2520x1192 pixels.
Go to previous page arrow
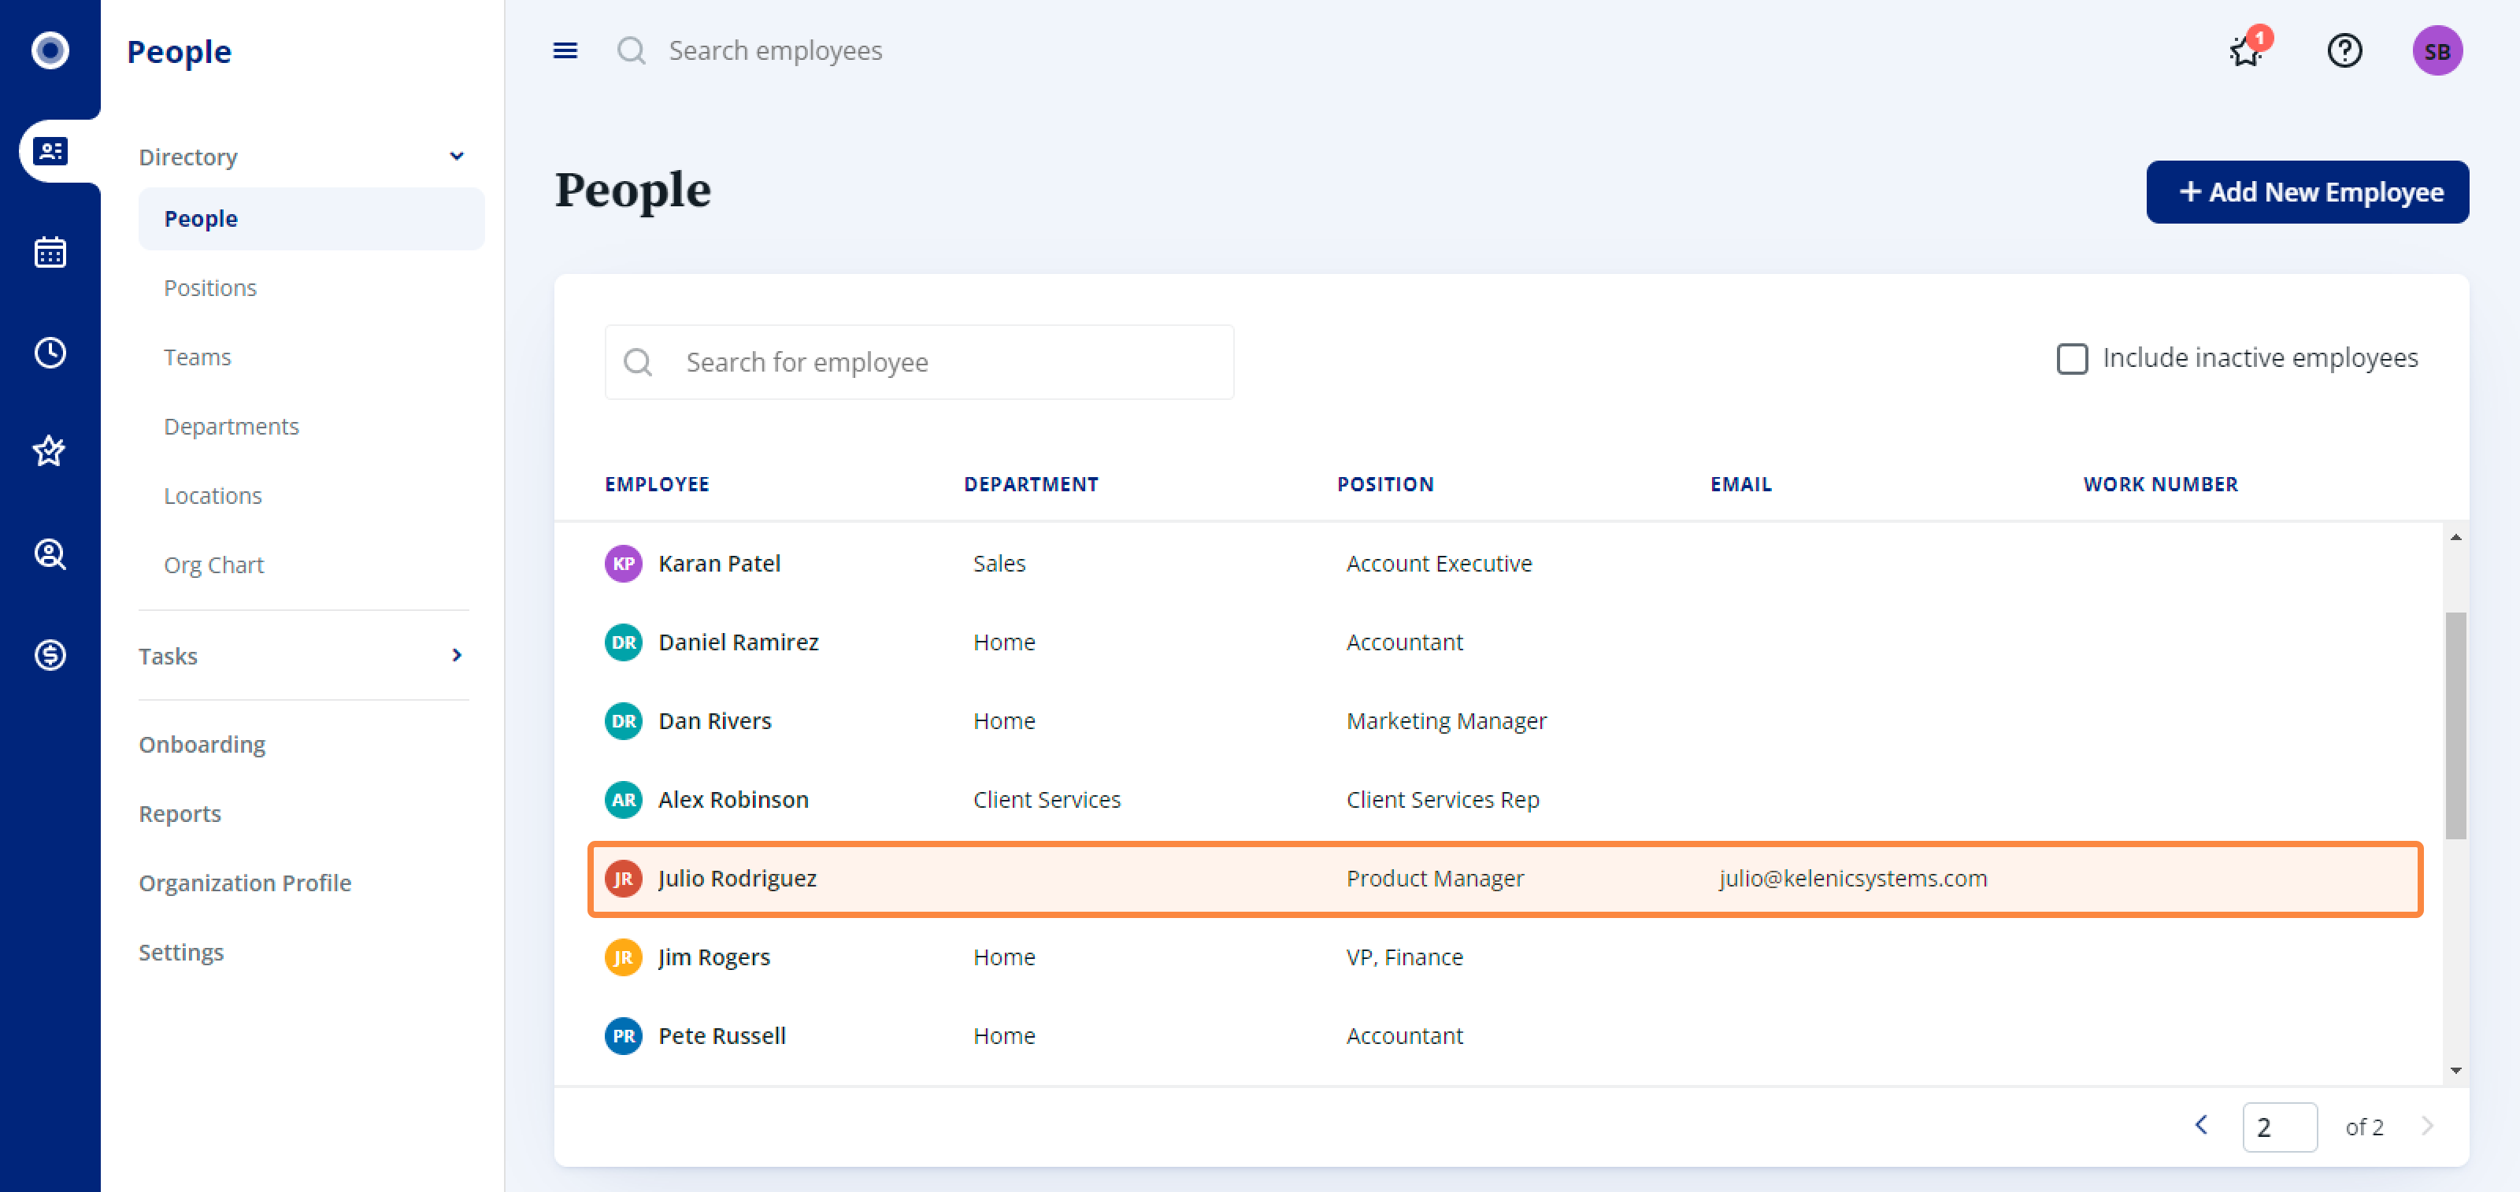coord(2201,1126)
